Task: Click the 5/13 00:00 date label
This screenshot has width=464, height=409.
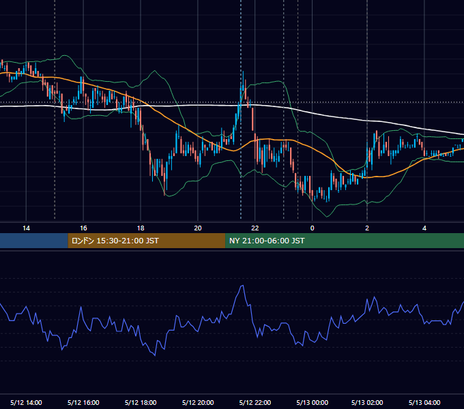Action: tap(313, 402)
